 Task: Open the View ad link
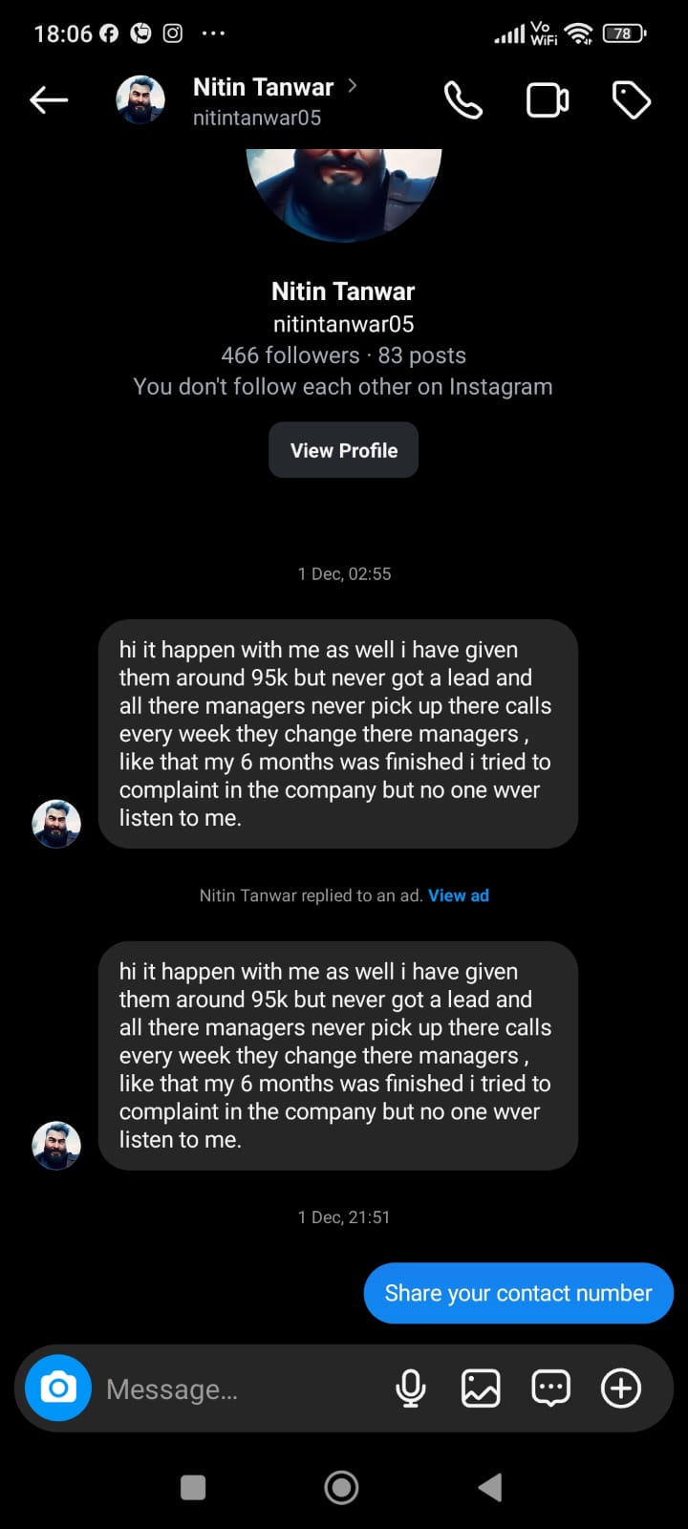[459, 895]
